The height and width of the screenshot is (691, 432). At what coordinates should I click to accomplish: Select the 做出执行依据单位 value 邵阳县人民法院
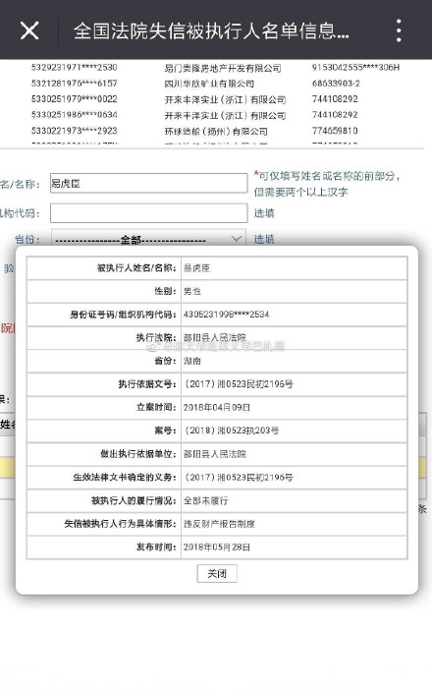pyautogui.click(x=214, y=454)
